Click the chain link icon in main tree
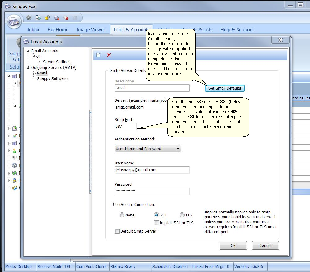The image size is (310, 272). tap(15, 166)
